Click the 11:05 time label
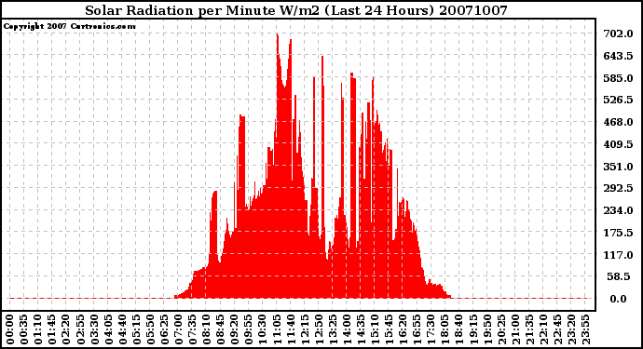The image size is (643, 349). [x=277, y=330]
